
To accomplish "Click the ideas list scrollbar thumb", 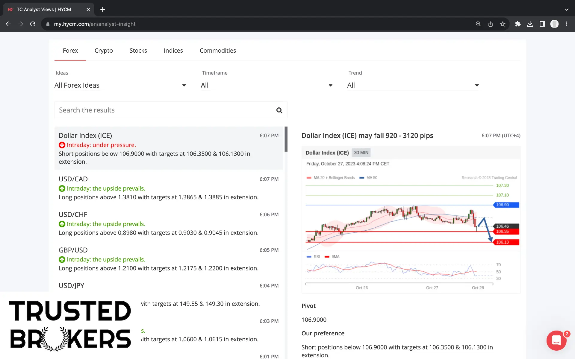I will pyautogui.click(x=286, y=139).
